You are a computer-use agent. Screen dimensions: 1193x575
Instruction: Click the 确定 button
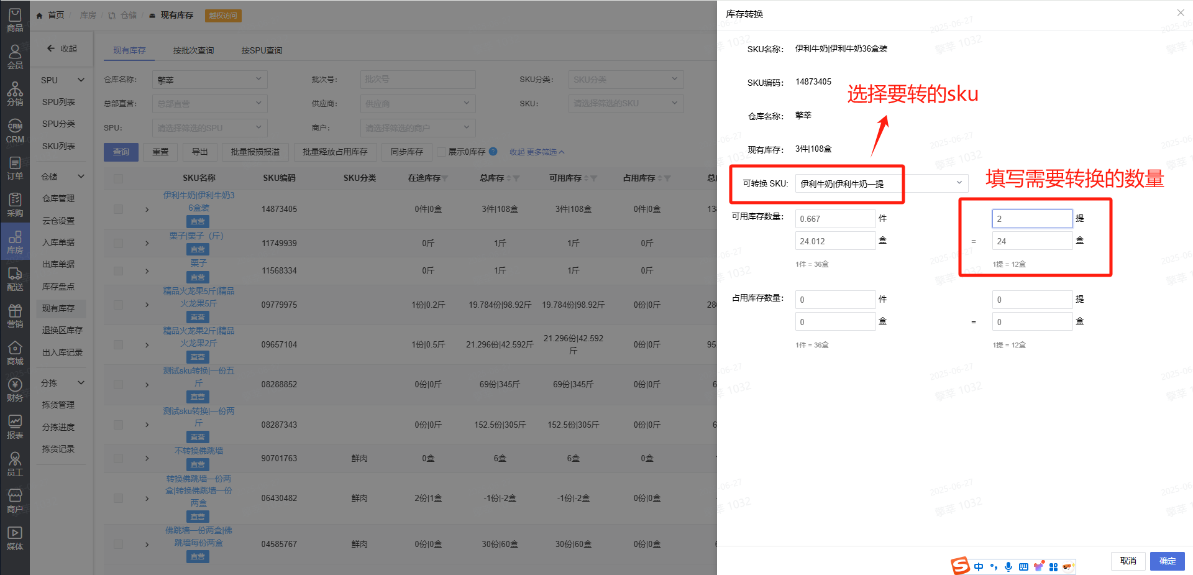pos(1167,561)
